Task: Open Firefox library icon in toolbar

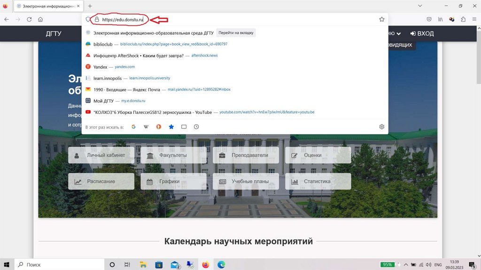Action: (x=441, y=19)
